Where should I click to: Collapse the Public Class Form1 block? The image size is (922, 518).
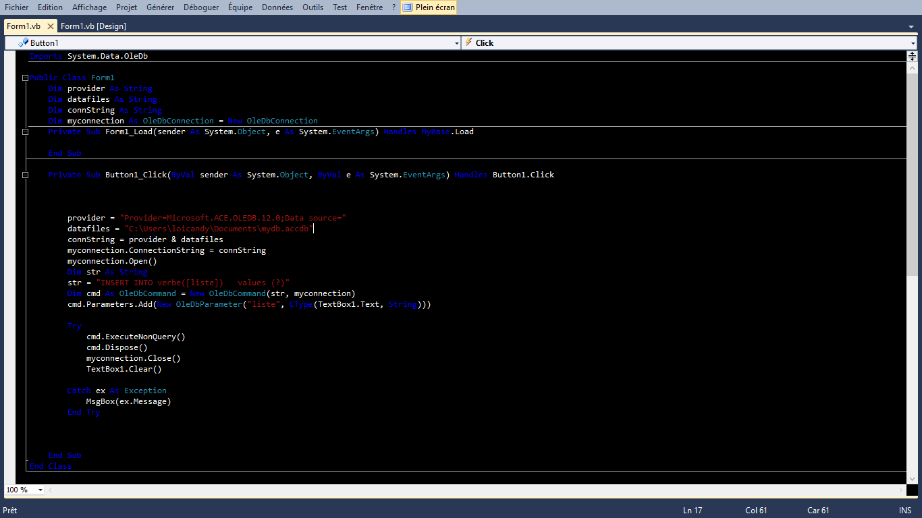(25, 78)
